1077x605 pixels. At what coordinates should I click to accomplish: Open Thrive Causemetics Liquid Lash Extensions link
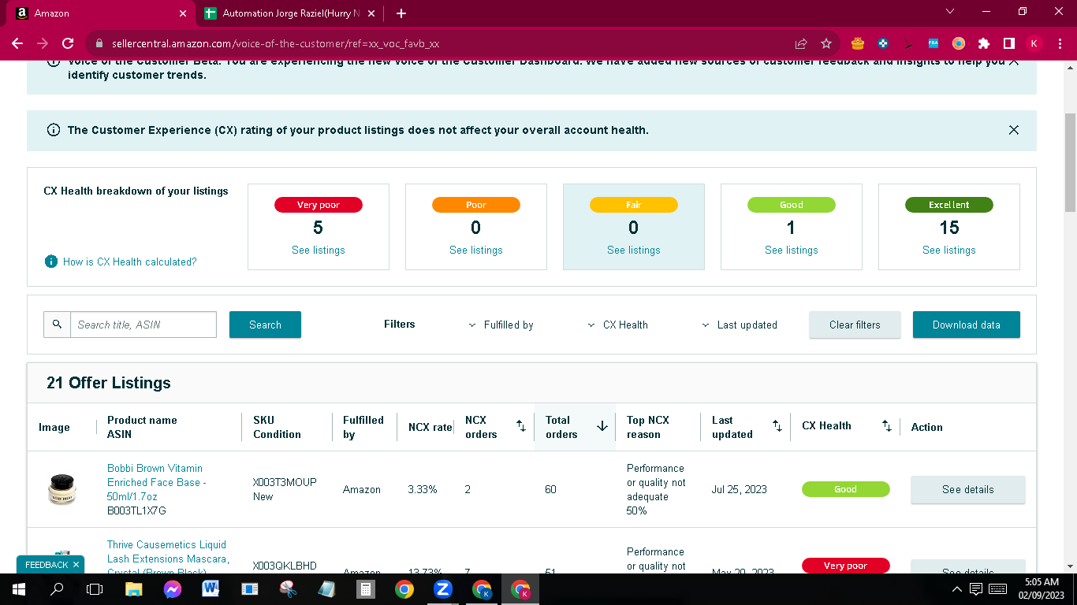point(168,558)
